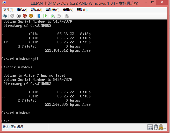This screenshot has height=133, width=170.
Task: Open the 媒体(M) menu
Action: 36,10
